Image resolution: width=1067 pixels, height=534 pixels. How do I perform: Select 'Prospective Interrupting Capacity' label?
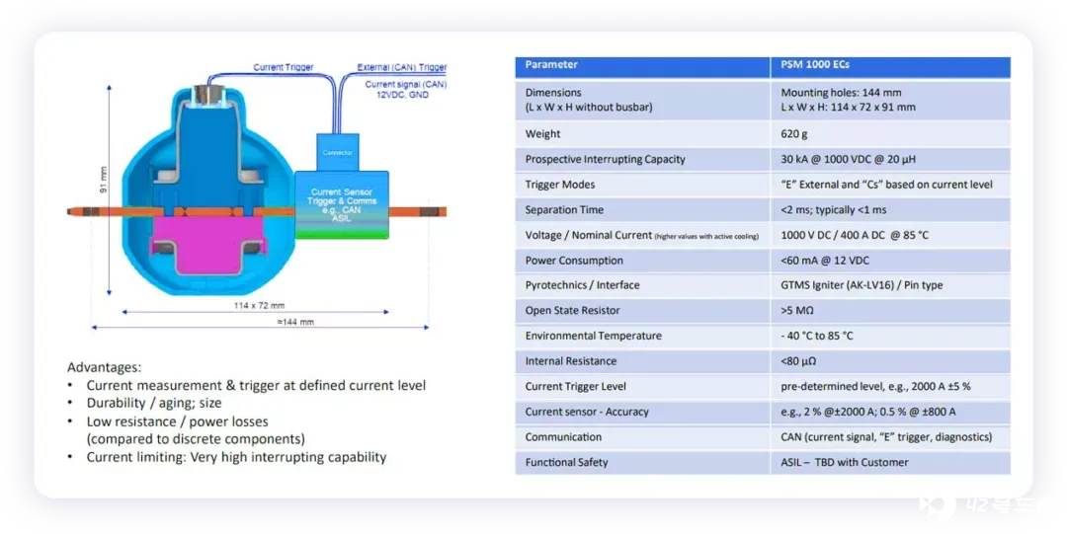605,159
